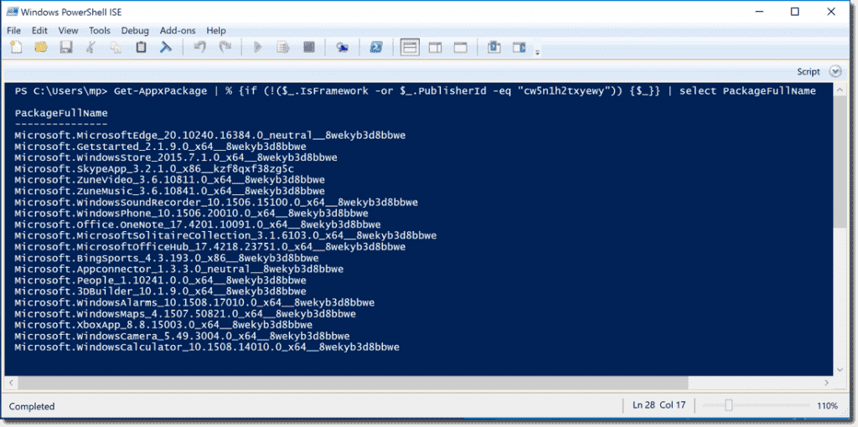Click the Microsoft.Office.OneNote output line
The height and width of the screenshot is (427, 858).
click(198, 224)
